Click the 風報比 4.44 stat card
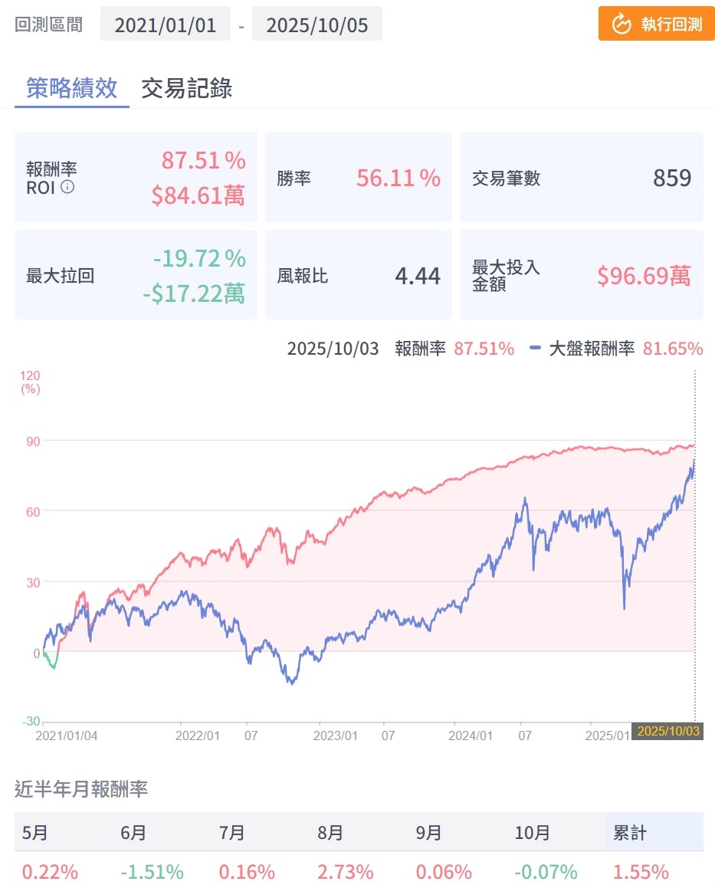Viewport: 715px width, 888px height. coord(359,276)
